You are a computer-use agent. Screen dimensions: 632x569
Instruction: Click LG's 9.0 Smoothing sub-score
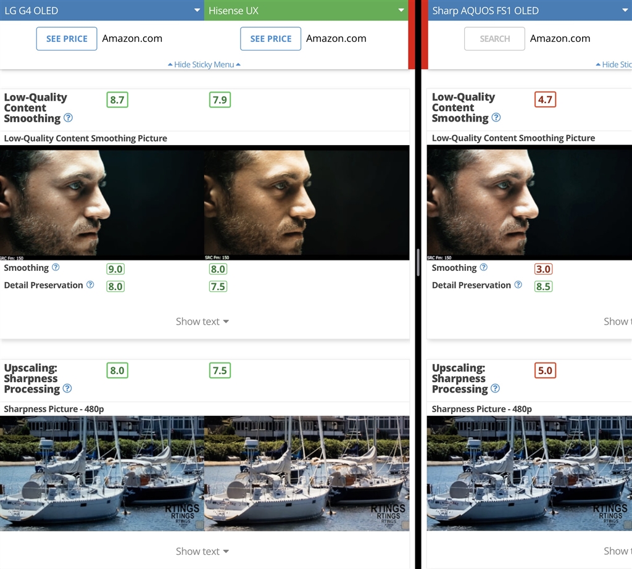[x=115, y=269]
